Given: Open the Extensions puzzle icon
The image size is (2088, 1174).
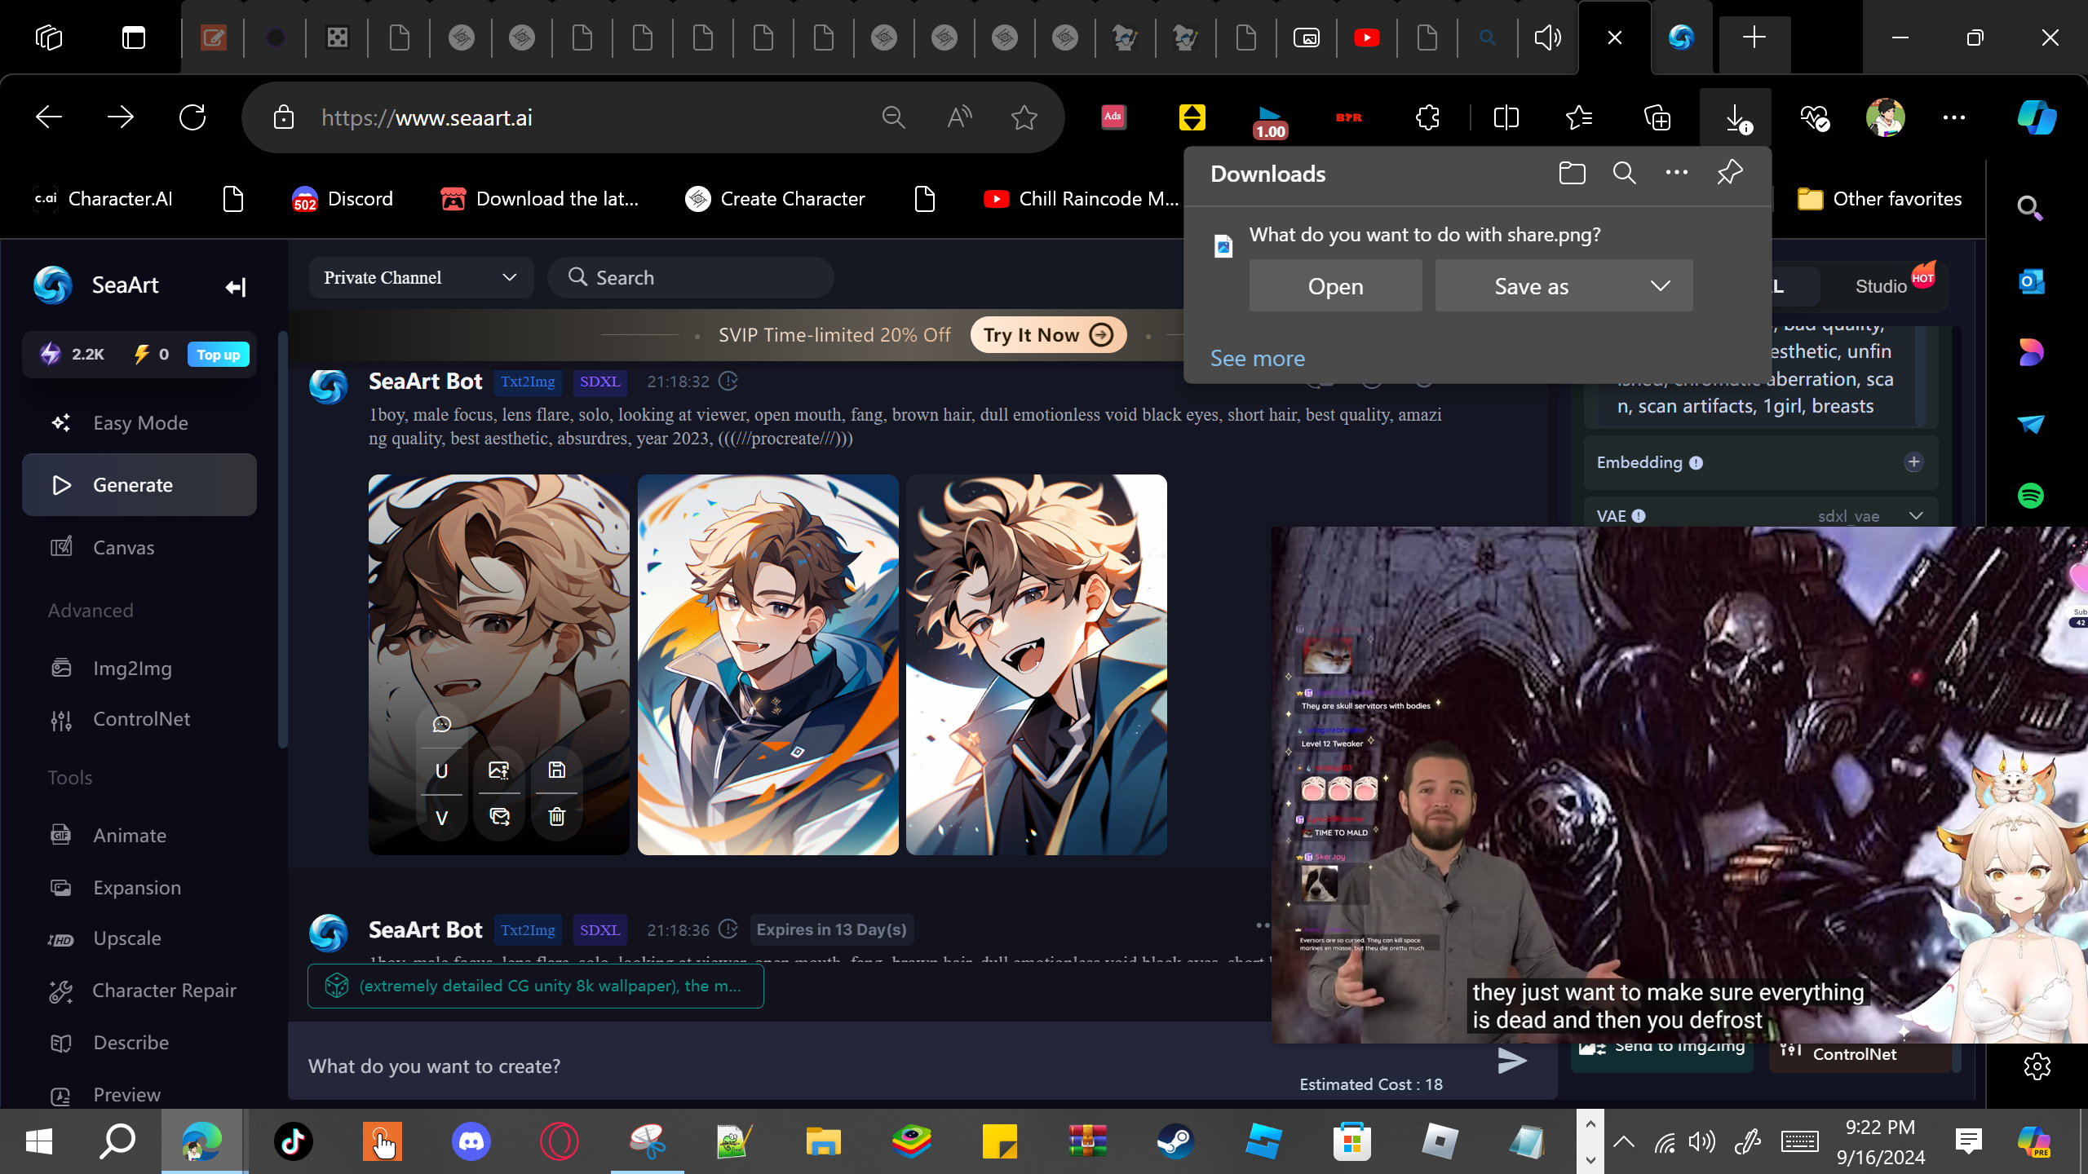Looking at the screenshot, I should 1427,117.
